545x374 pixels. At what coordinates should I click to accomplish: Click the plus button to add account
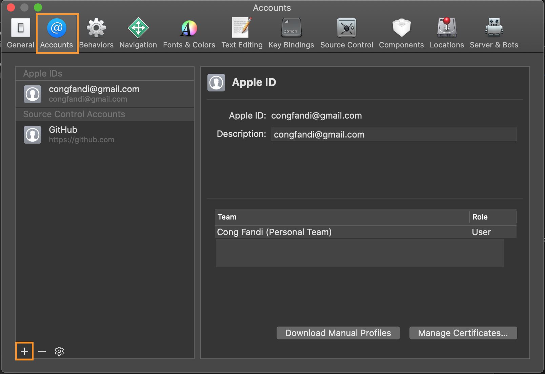[x=24, y=351]
